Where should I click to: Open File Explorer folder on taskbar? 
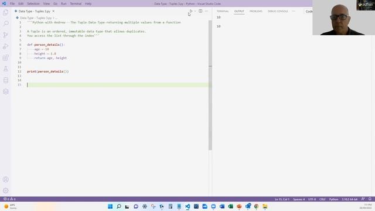point(265,206)
